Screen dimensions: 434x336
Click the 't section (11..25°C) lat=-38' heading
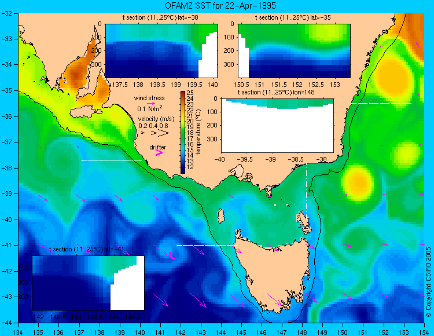(160, 17)
